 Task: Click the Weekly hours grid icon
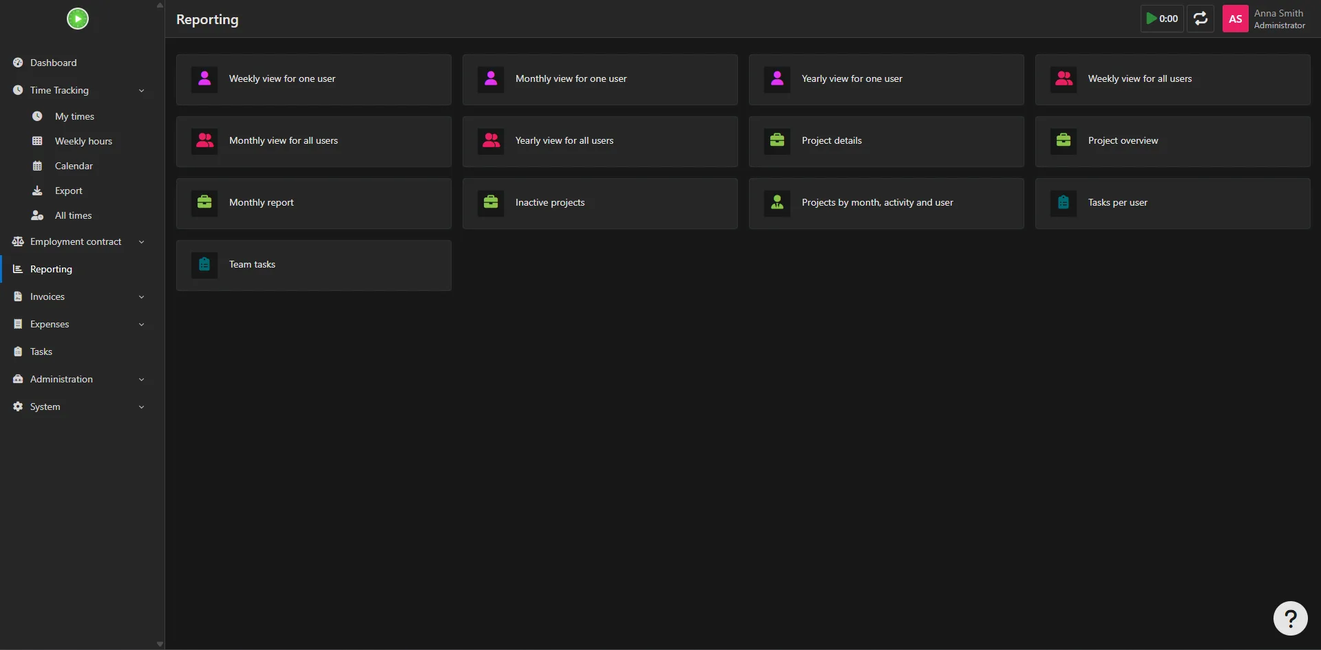click(x=37, y=141)
